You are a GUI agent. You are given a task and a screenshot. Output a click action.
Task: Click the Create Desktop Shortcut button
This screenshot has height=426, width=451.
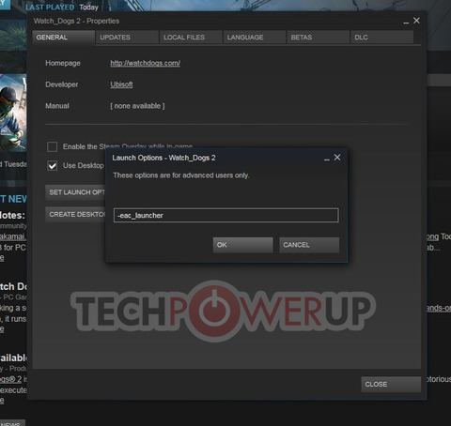75,215
